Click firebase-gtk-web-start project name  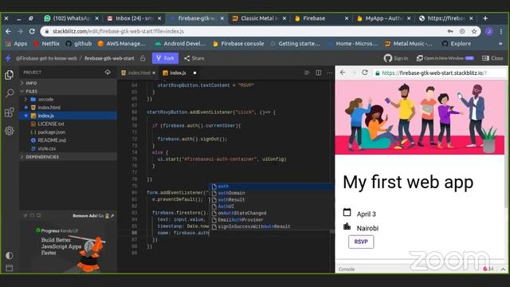coord(109,58)
